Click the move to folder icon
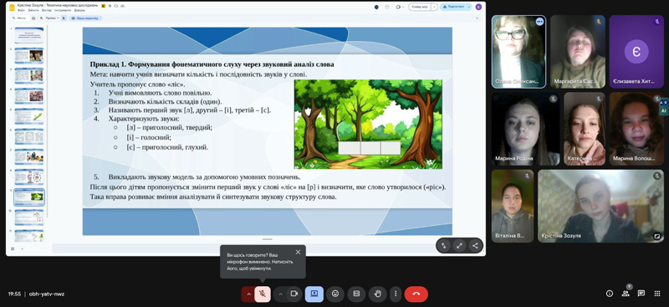Viewport: 669px width, 307px height. click(116, 6)
